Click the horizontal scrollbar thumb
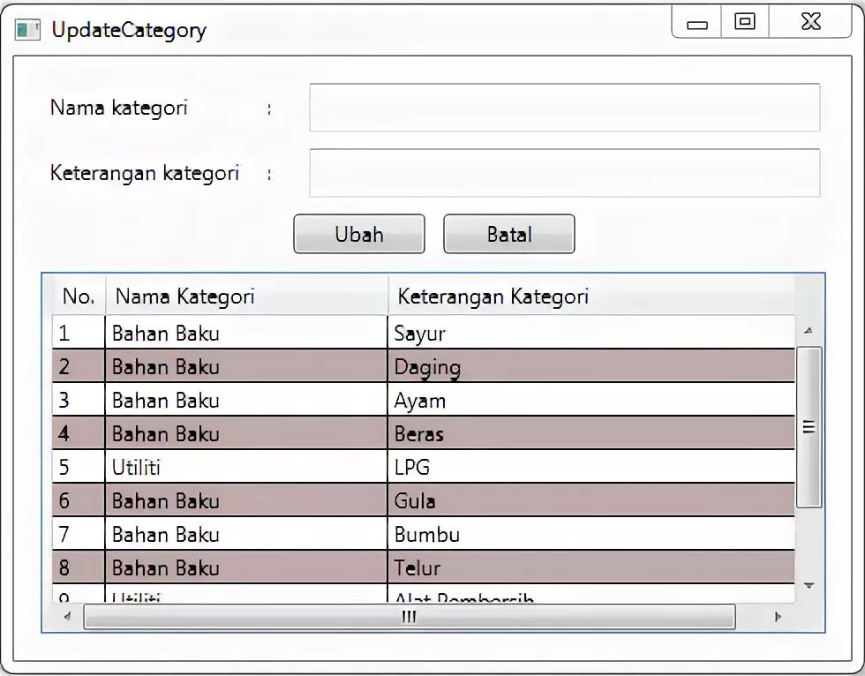The image size is (865, 676). (x=410, y=617)
